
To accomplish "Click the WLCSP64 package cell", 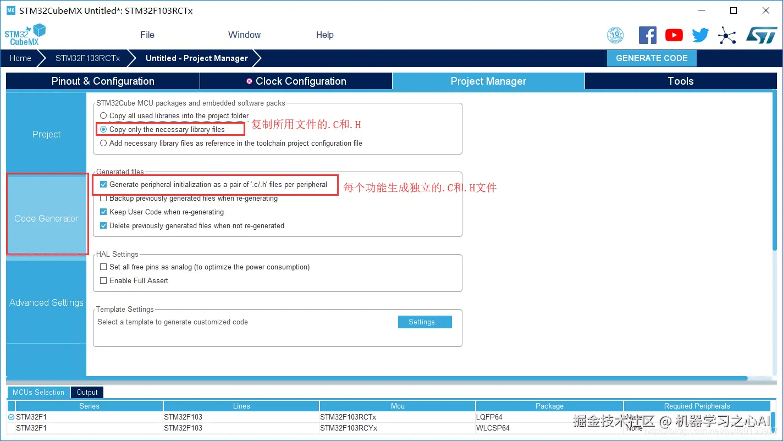I will tap(549, 428).
